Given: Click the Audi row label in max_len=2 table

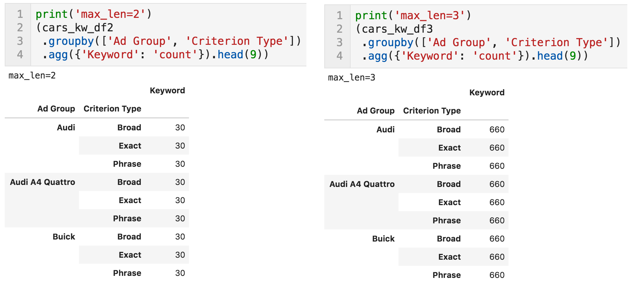Looking at the screenshot, I should pyautogui.click(x=66, y=128).
